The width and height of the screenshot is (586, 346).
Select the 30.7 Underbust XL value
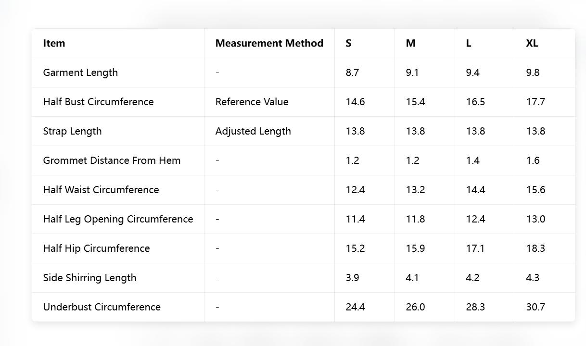(535, 307)
